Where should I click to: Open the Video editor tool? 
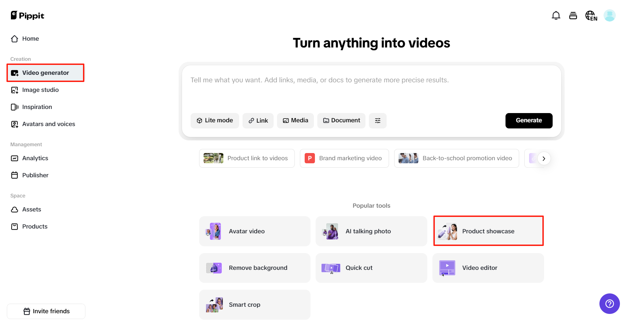(488, 268)
